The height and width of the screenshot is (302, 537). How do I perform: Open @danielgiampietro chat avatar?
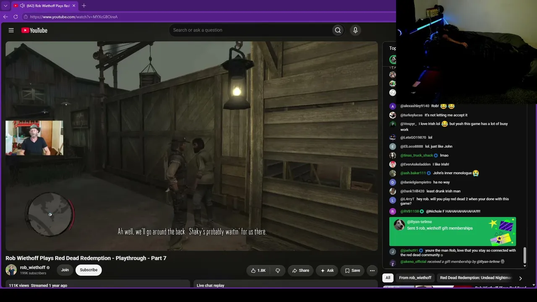[x=393, y=182]
